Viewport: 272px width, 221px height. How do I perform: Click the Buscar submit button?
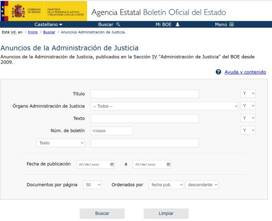tap(102, 213)
